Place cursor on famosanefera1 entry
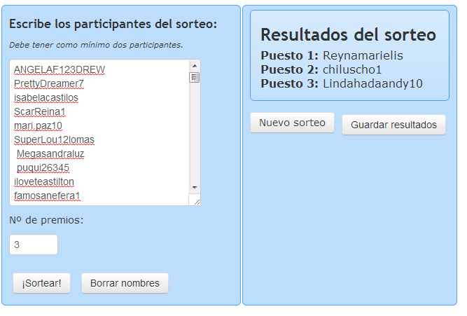This screenshot has height=316, width=467. pos(47,195)
